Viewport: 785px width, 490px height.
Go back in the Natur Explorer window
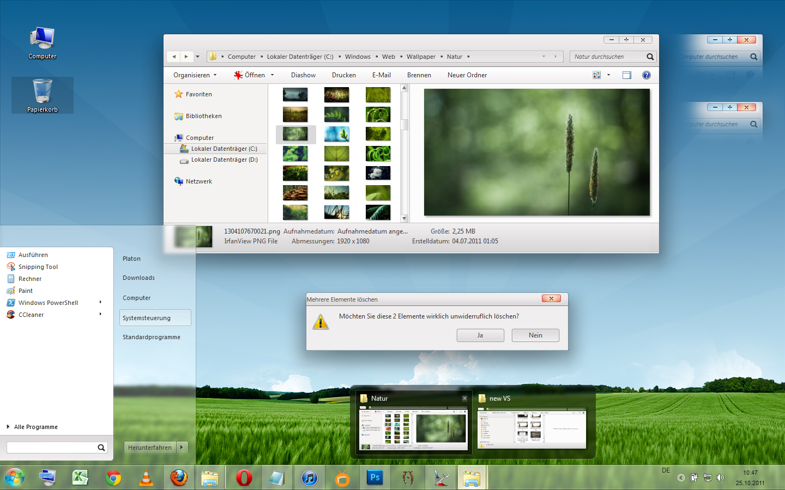pyautogui.click(x=174, y=57)
